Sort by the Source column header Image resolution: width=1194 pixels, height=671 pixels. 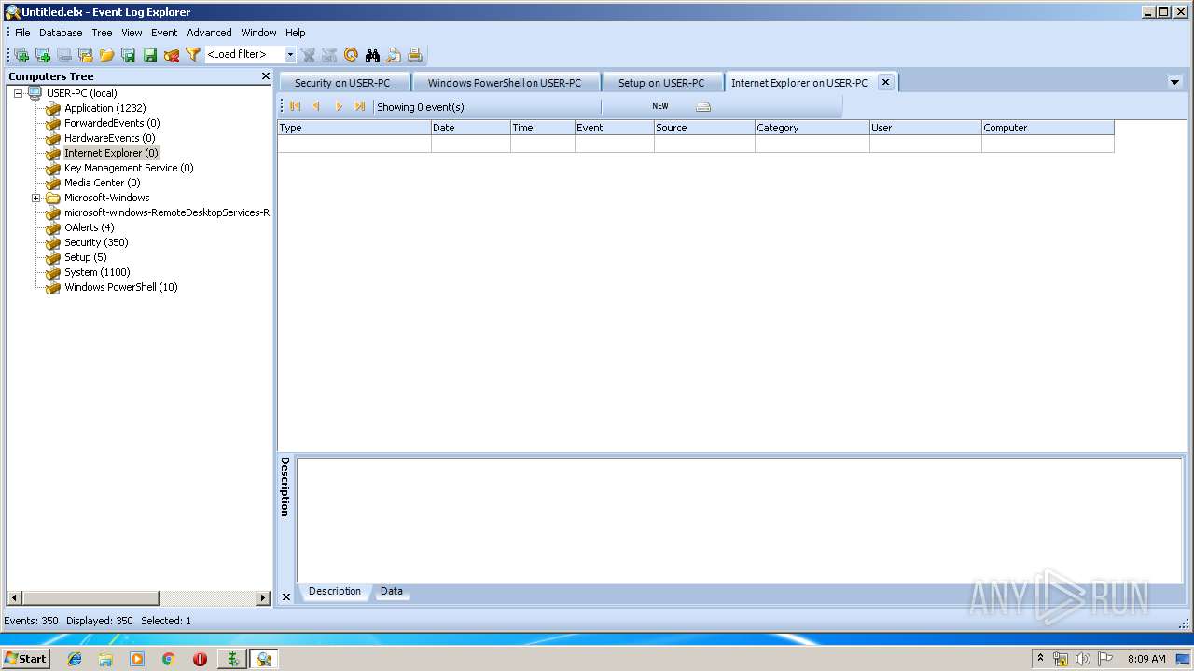point(704,128)
